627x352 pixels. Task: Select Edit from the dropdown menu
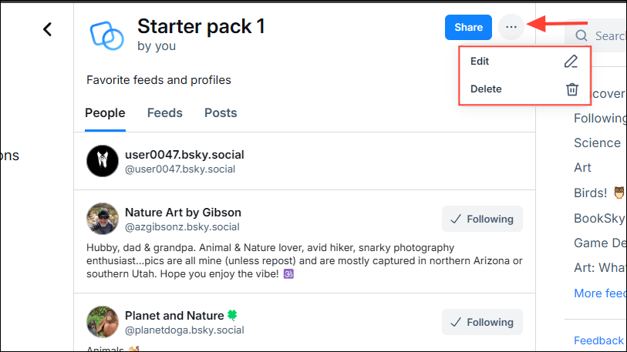(x=480, y=62)
